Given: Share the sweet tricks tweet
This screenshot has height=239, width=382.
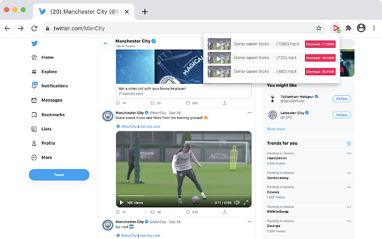Looking at the screenshot, I should (224, 212).
